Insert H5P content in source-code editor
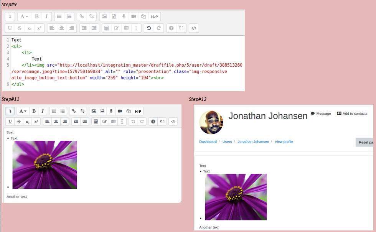 (154, 16)
